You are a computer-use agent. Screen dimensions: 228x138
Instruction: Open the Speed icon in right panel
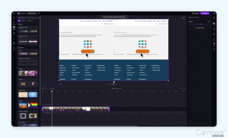click(x=214, y=49)
